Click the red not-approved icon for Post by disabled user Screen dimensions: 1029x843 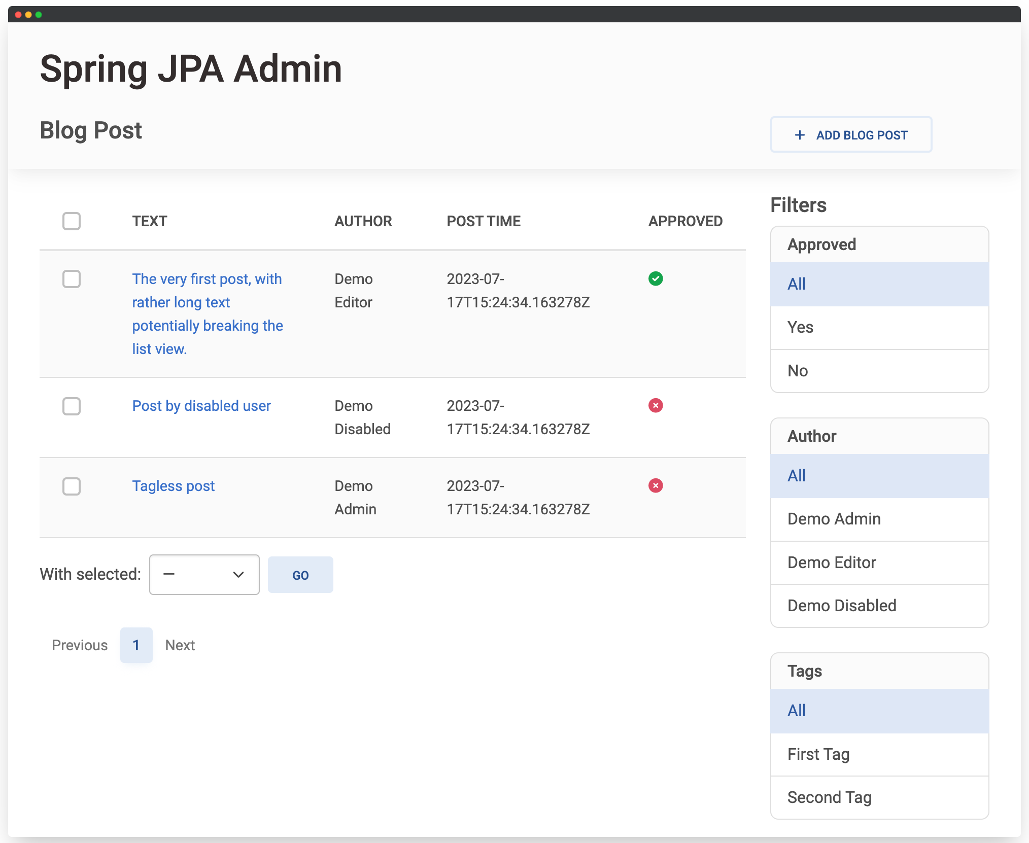pos(656,405)
